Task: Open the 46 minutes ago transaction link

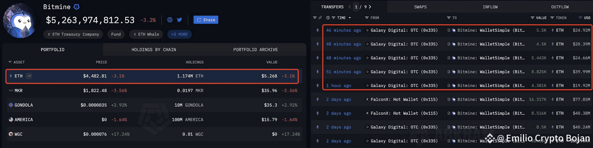Action: pos(344,30)
